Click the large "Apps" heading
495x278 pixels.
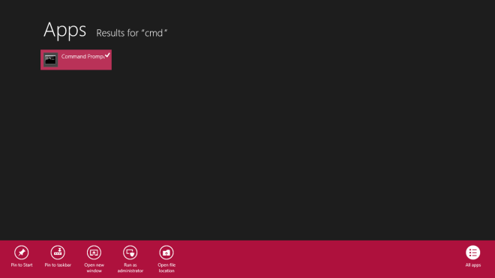(64, 30)
